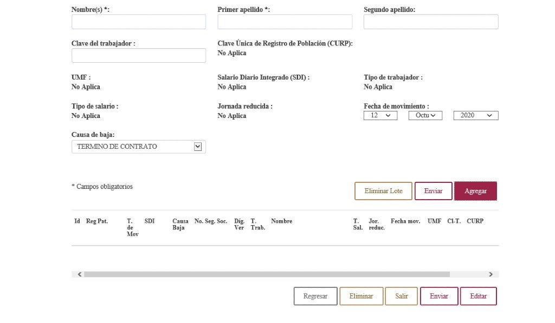The width and height of the screenshot is (555, 323).
Task: Click Enviar button beside Agregar
Action: point(433,191)
